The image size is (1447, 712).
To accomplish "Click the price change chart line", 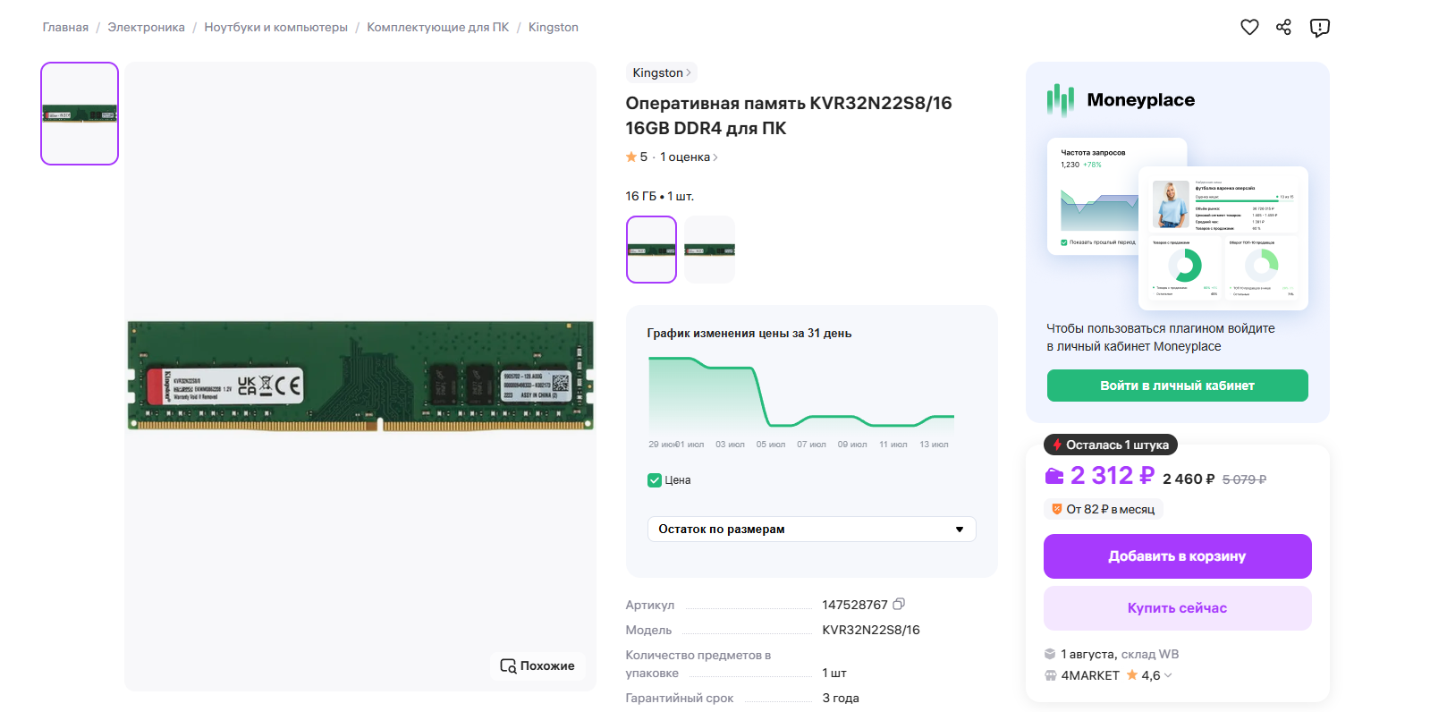I will [x=801, y=394].
